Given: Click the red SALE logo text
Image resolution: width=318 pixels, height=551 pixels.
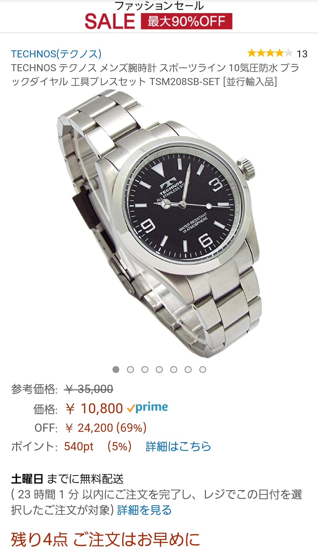Looking at the screenshot, I should click(110, 21).
